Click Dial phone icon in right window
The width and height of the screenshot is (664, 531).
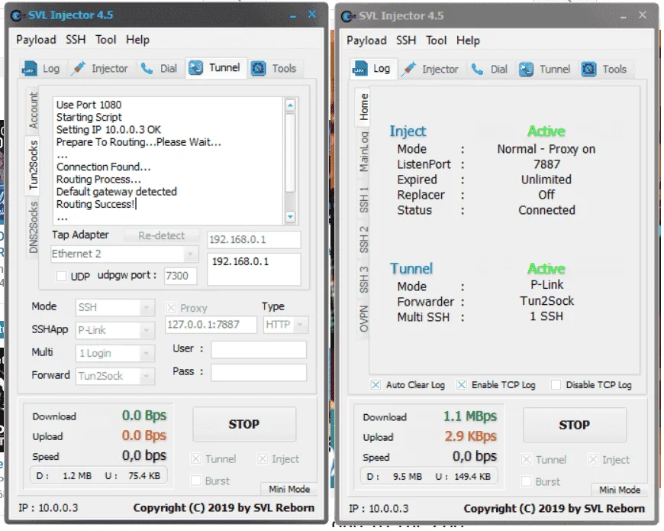coord(477,69)
